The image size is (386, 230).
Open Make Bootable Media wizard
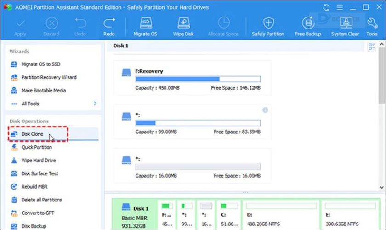(39, 91)
